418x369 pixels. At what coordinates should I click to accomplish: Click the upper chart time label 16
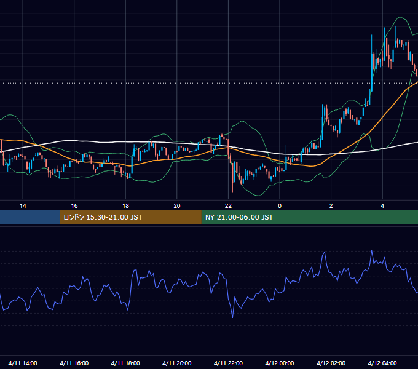pos(74,206)
